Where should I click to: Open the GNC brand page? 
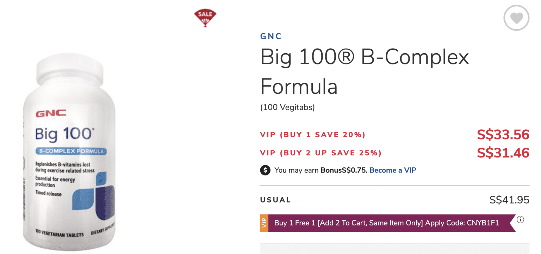271,36
